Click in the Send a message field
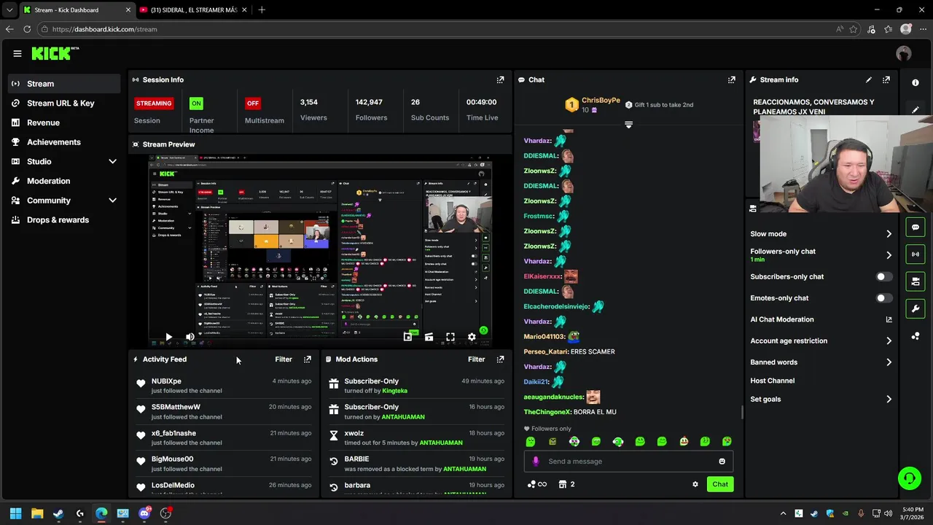 (x=628, y=461)
